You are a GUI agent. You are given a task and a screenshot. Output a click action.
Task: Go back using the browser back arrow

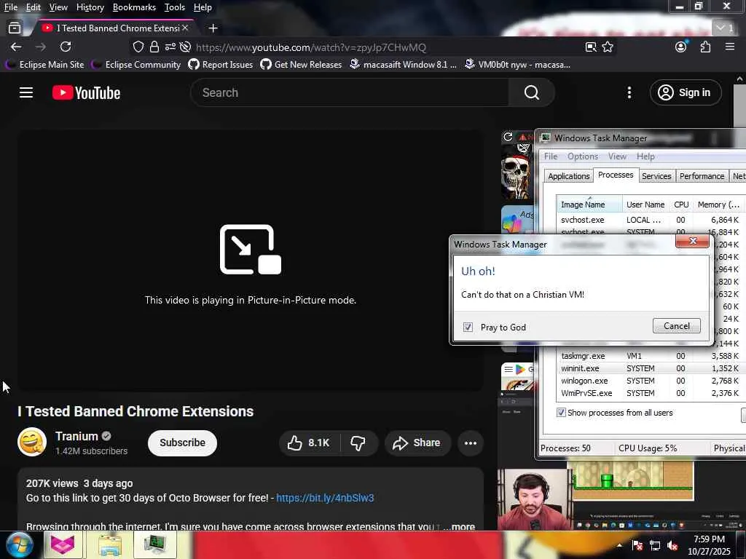(16, 47)
